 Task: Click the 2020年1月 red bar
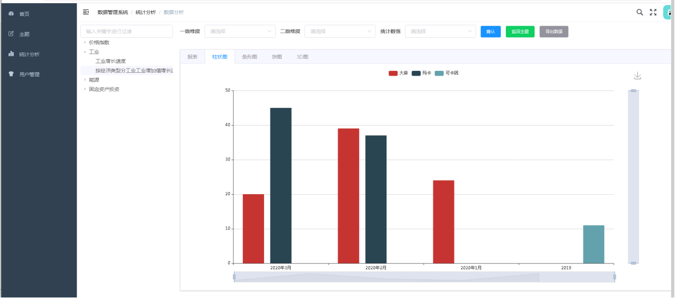444,222
